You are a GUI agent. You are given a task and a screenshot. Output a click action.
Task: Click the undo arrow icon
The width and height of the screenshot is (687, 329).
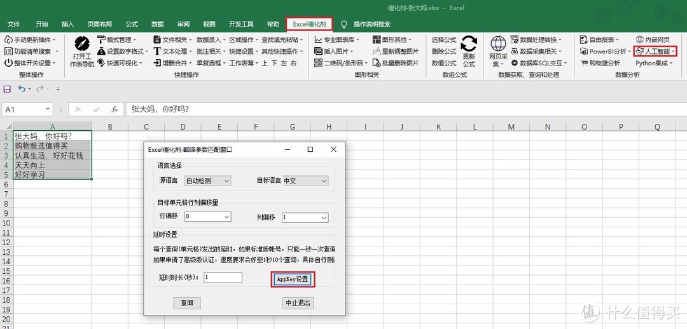click(22, 89)
